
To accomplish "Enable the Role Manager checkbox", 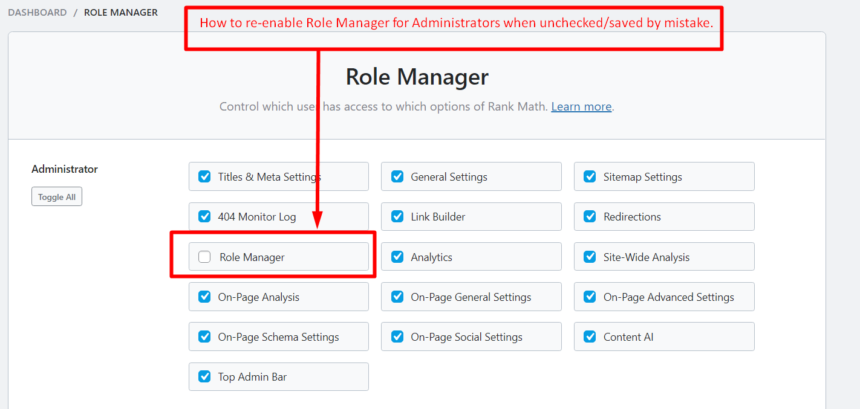I will pos(204,257).
